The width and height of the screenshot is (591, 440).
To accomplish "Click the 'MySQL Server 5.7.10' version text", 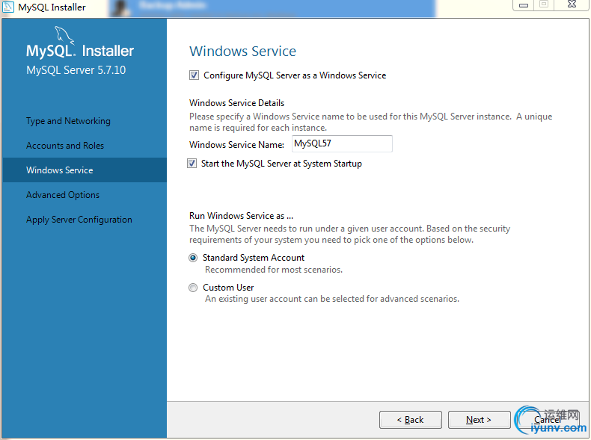I will [x=76, y=70].
